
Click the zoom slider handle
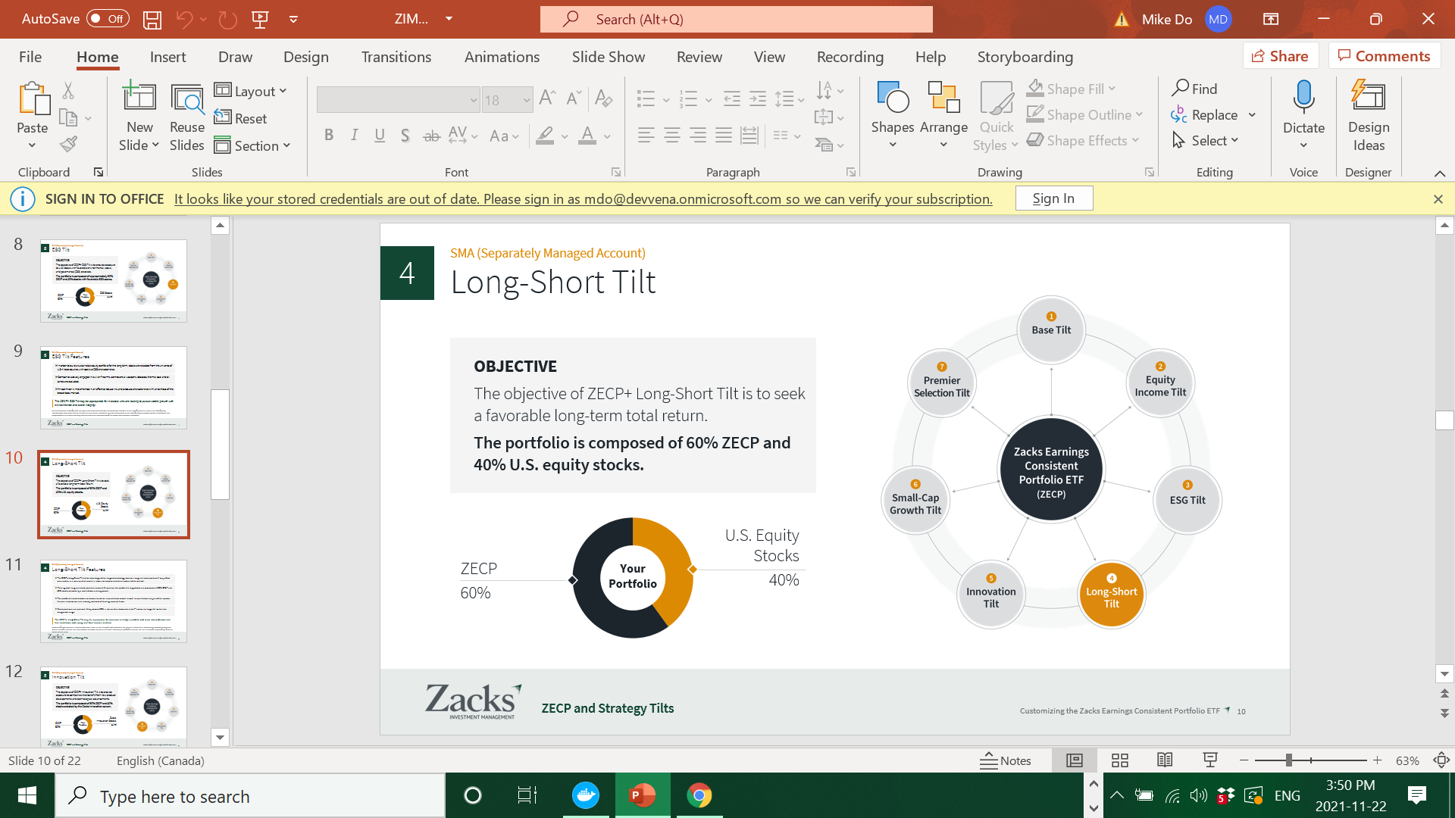[x=1288, y=760]
